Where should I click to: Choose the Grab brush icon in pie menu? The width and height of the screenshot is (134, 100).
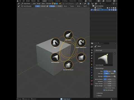81,57
